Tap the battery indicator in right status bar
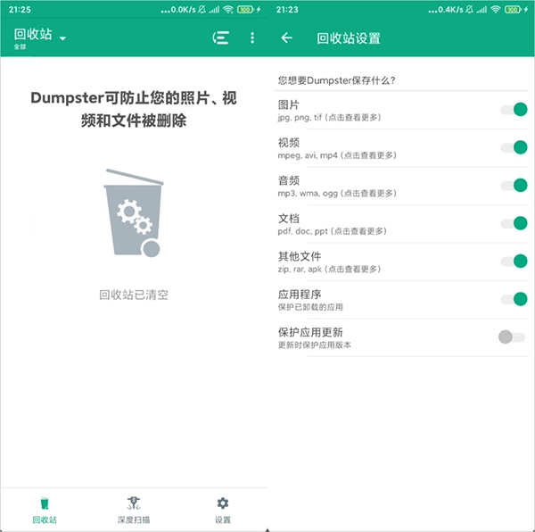Image resolution: width=535 pixels, height=532 pixels. (x=514, y=8)
